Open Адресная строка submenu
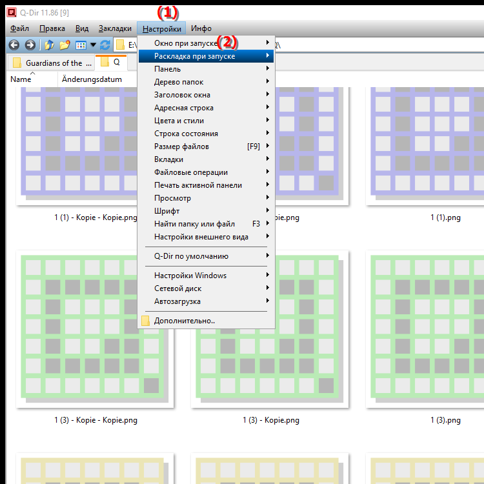This screenshot has height=484, width=484. (x=207, y=108)
